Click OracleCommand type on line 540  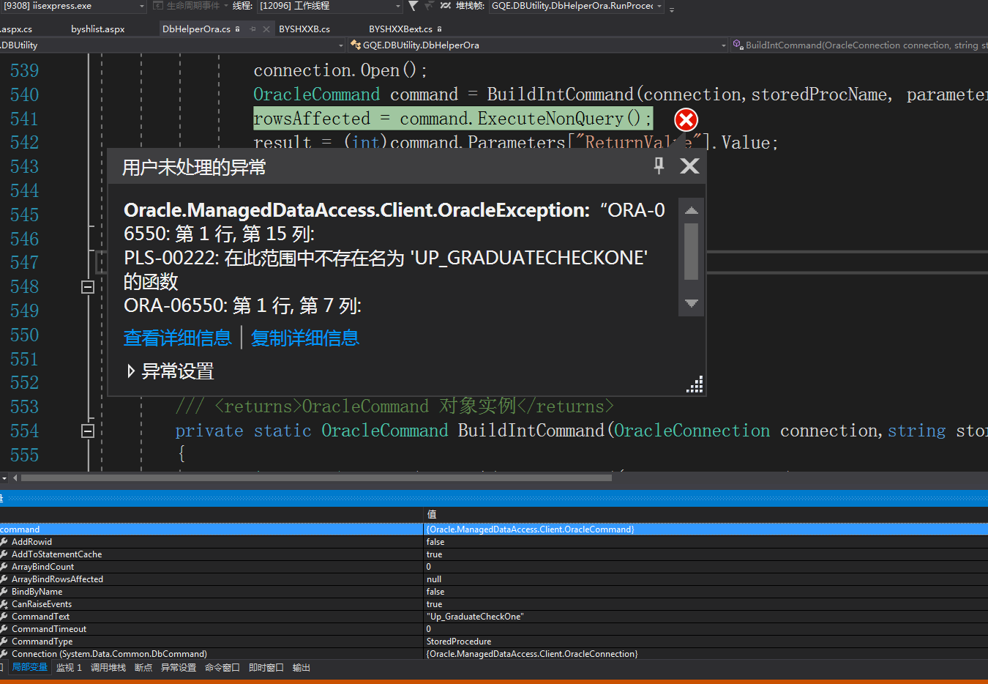[316, 94]
